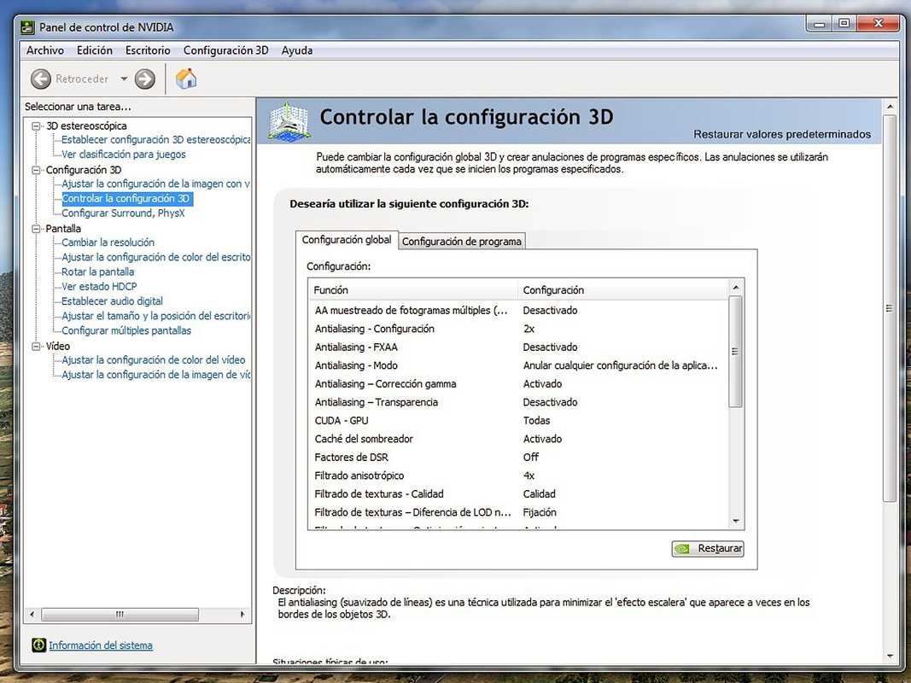
Task: Click the settings list scrollbar thumb
Action: (x=735, y=352)
